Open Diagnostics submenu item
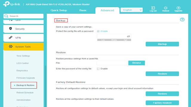This screenshot has width=191, height=107. (22, 71)
